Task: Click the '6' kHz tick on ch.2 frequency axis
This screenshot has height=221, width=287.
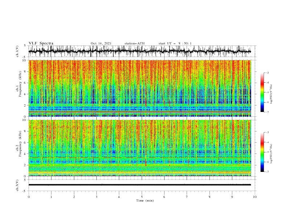Action: pyautogui.click(x=25, y=143)
